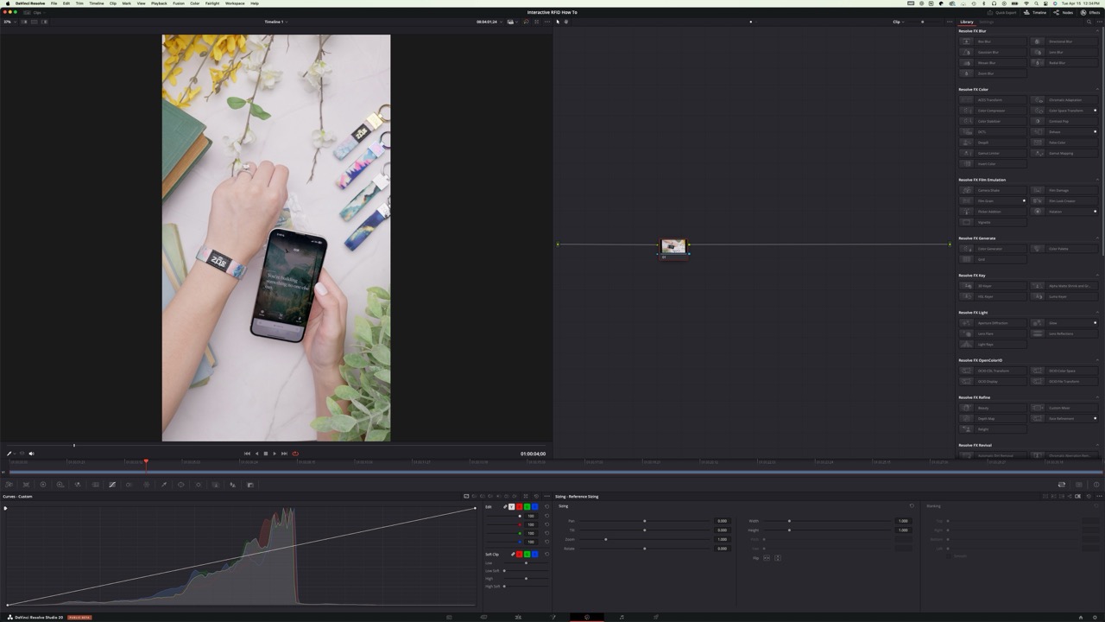Select the Gaussian Blur effect
The height and width of the screenshot is (622, 1105).
(993, 52)
